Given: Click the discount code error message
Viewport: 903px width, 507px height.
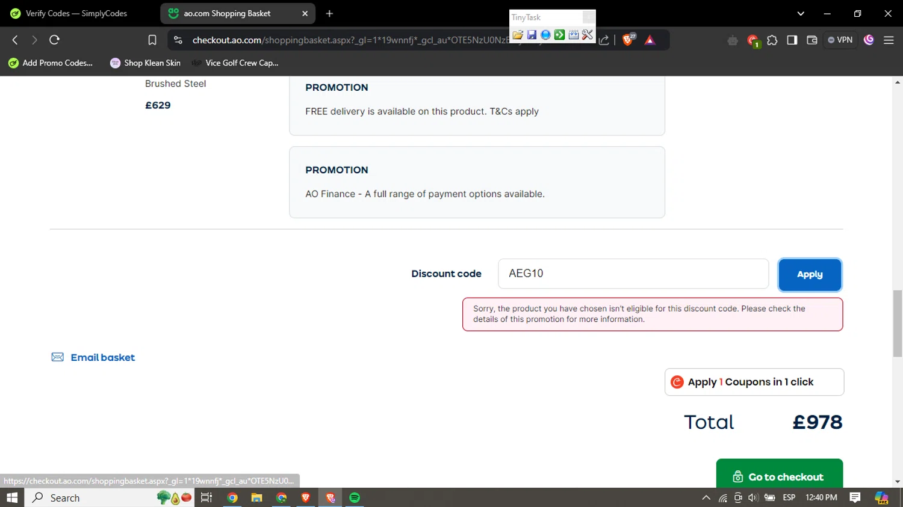Looking at the screenshot, I should pyautogui.click(x=653, y=314).
